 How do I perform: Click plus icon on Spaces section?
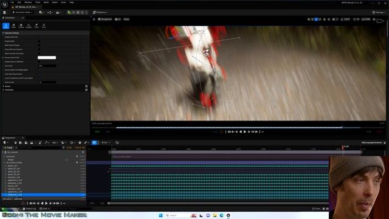click(x=86, y=86)
